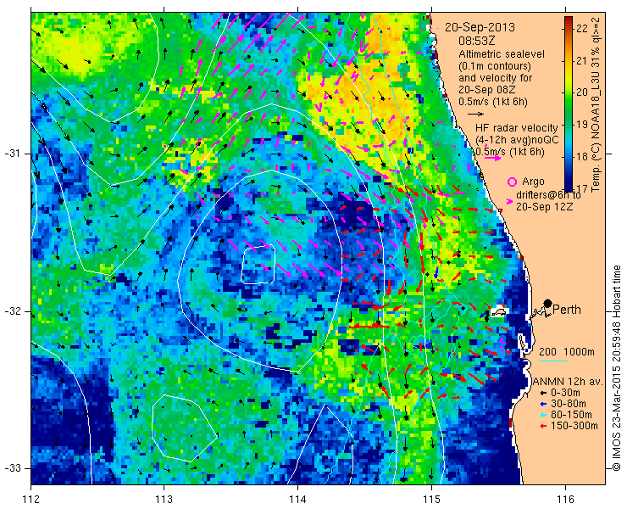Viewport: 627px width, 509px height.
Task: Click the magenta drifters arrowhead legend symbol
Action: point(510,201)
